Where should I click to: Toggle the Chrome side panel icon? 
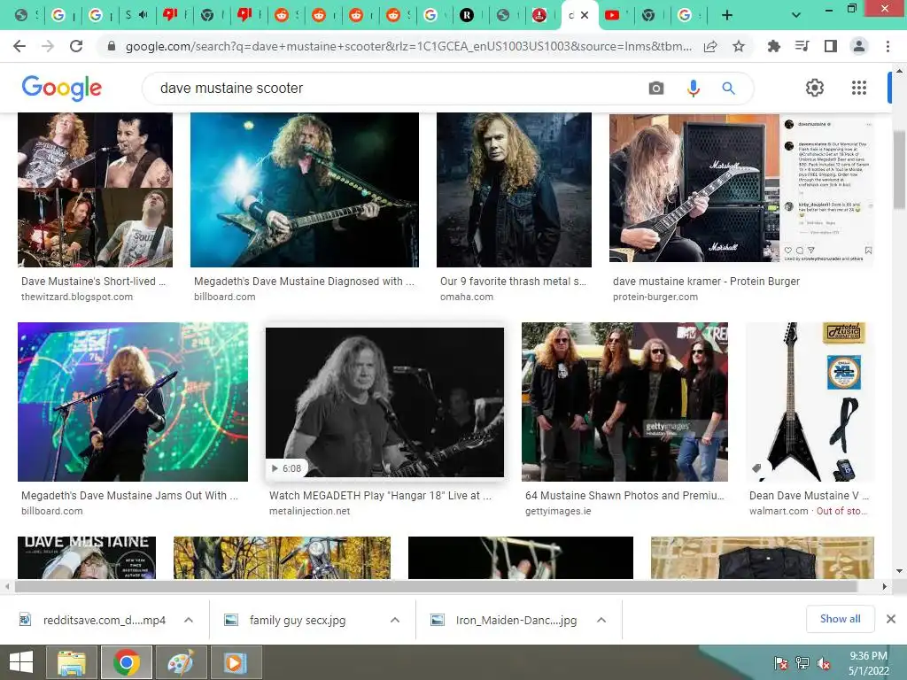tap(831, 46)
